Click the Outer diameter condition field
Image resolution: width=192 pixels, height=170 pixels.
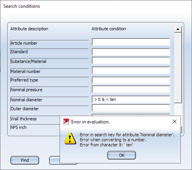pos(131,108)
